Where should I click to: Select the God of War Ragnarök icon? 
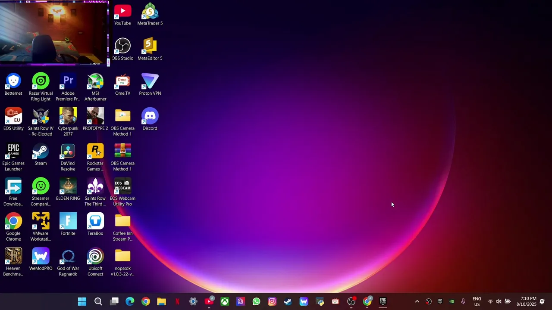(68, 262)
